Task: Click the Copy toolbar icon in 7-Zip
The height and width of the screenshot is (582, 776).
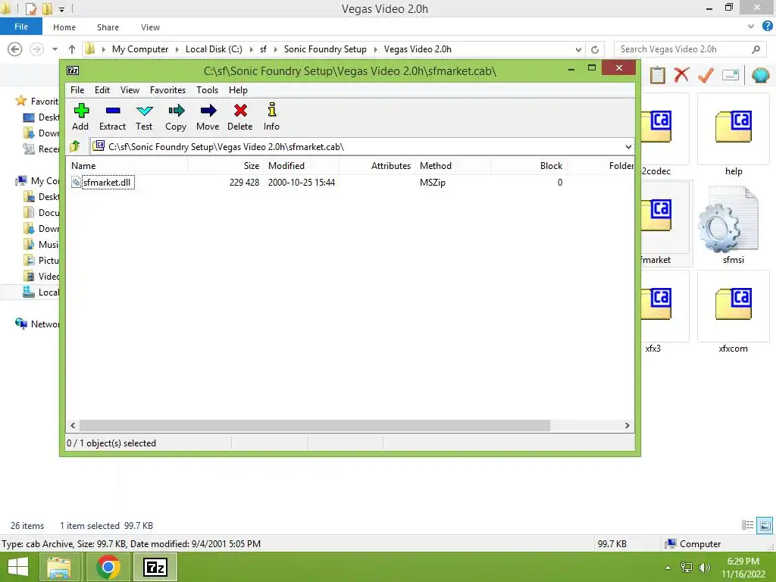Action: (176, 117)
